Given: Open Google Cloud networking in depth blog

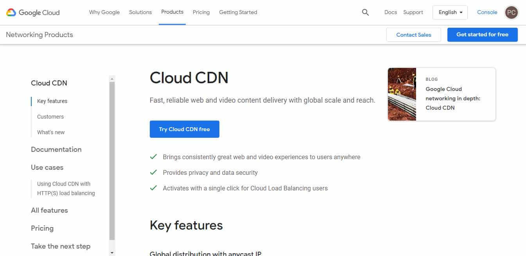Looking at the screenshot, I should click(x=453, y=98).
